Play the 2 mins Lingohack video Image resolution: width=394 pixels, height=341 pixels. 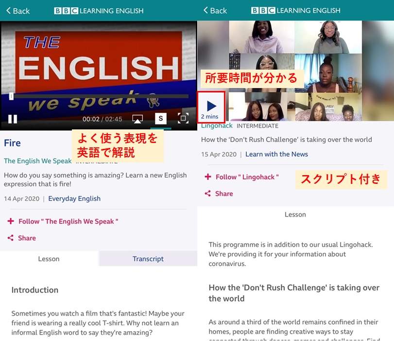tap(212, 107)
